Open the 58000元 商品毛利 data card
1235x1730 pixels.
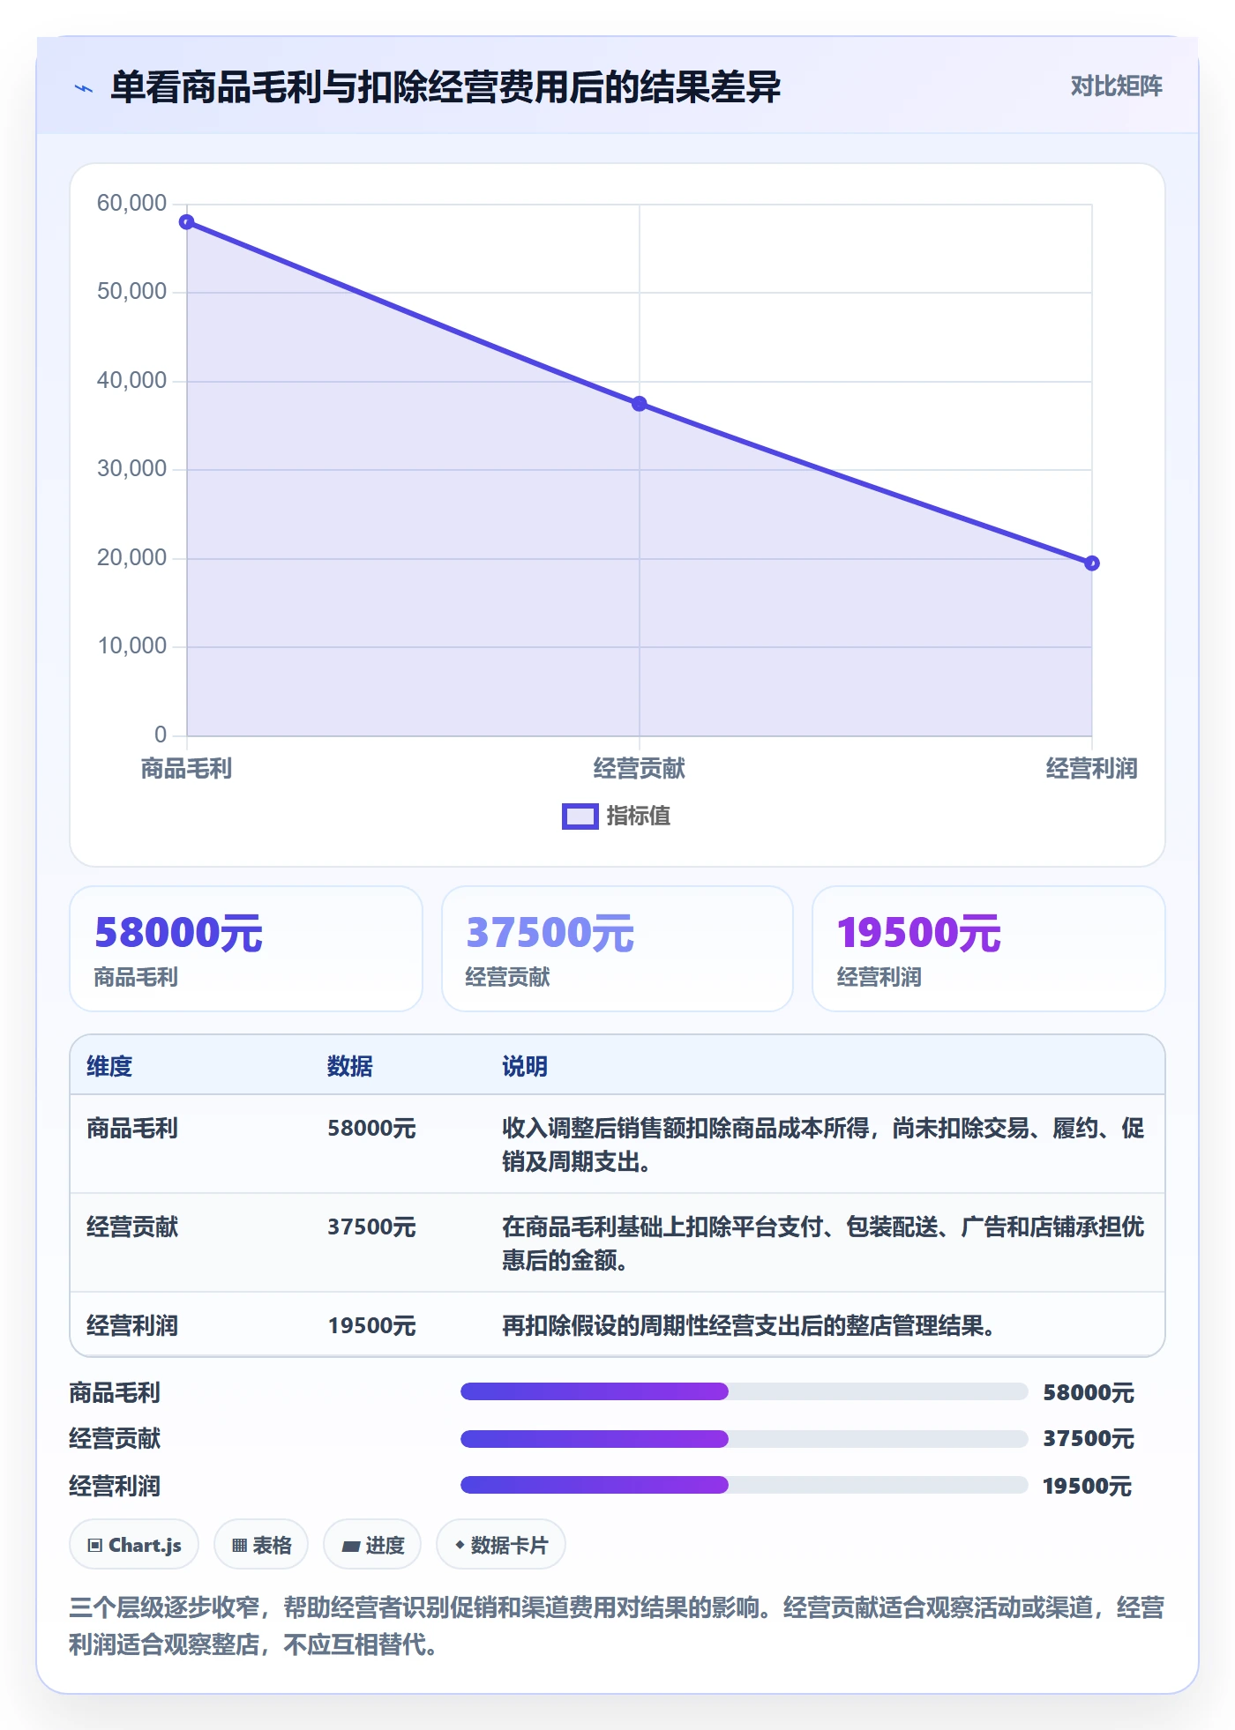click(x=246, y=949)
